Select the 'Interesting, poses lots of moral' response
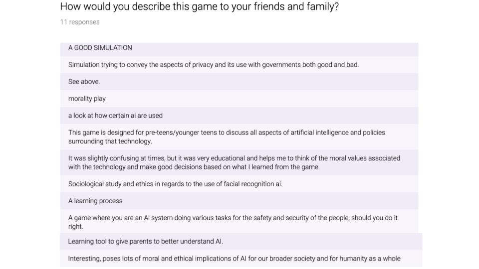 point(241,259)
